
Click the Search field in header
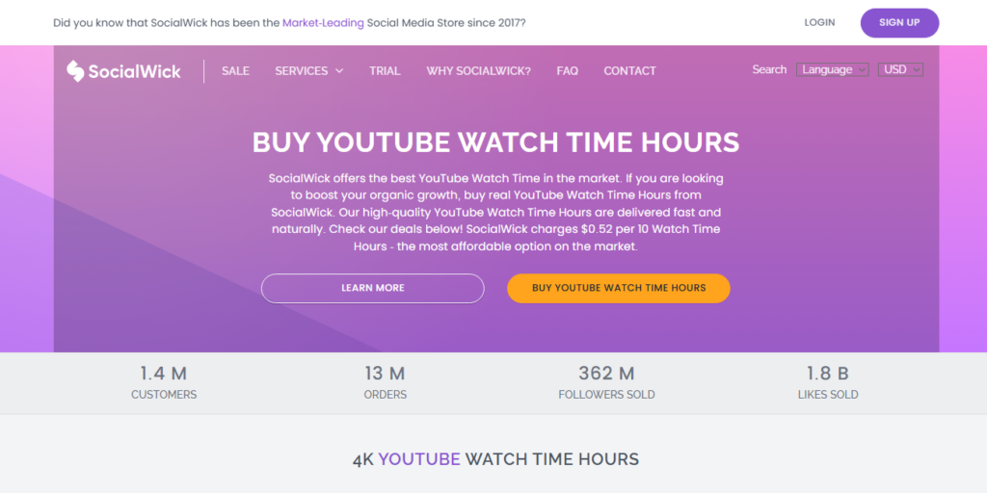coord(769,69)
